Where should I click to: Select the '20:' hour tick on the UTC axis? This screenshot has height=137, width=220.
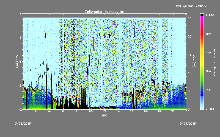[x=159, y=112]
